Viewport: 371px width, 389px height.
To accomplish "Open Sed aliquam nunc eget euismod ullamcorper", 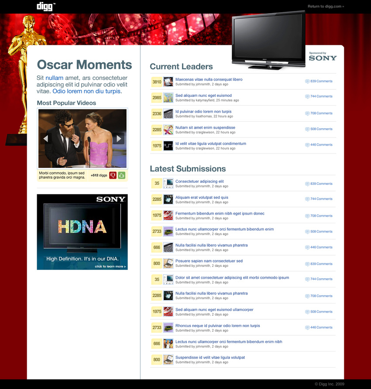I will 214,310.
